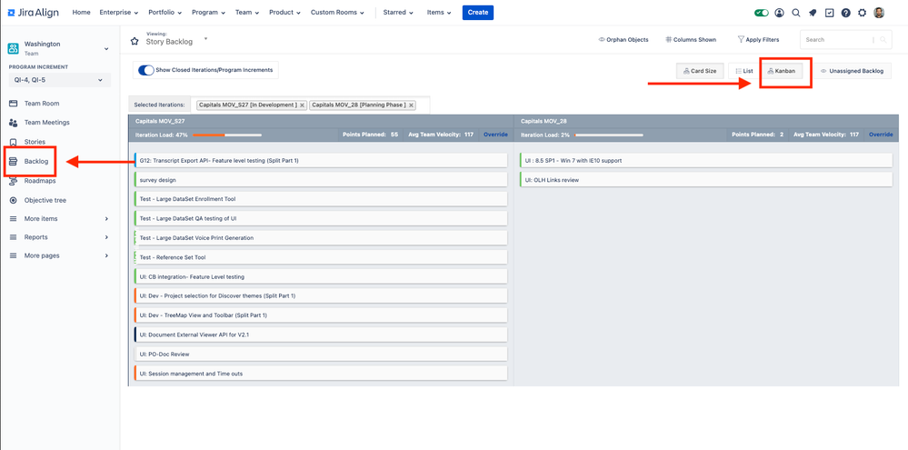Expand Reports submenu
This screenshot has width=908, height=450.
(106, 237)
